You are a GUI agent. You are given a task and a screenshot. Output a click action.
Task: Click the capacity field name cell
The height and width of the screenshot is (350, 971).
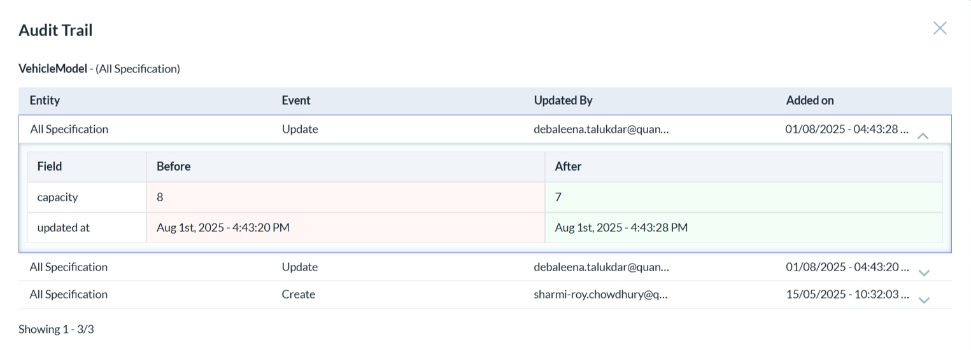click(57, 198)
